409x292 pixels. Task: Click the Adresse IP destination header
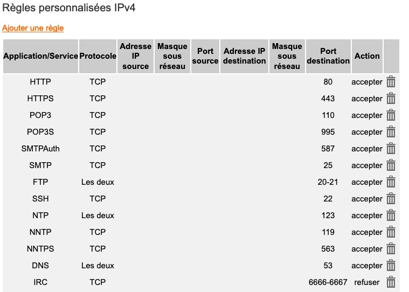click(245, 56)
